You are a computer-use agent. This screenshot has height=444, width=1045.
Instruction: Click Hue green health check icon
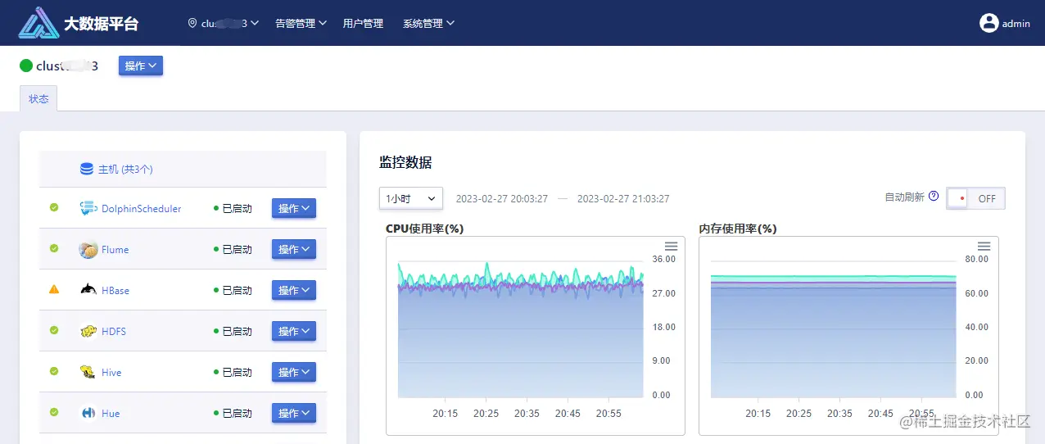click(x=54, y=412)
